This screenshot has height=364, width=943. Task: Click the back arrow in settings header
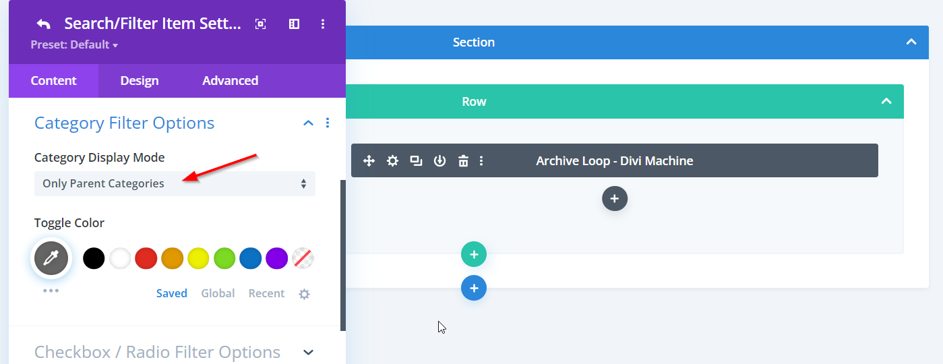pyautogui.click(x=44, y=24)
